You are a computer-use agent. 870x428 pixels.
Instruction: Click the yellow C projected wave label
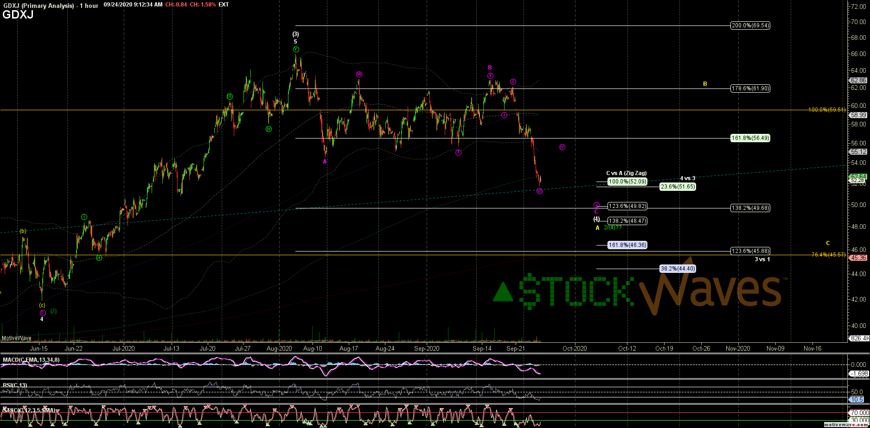pos(828,243)
